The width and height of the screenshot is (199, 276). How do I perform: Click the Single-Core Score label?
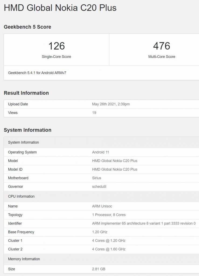click(x=57, y=57)
